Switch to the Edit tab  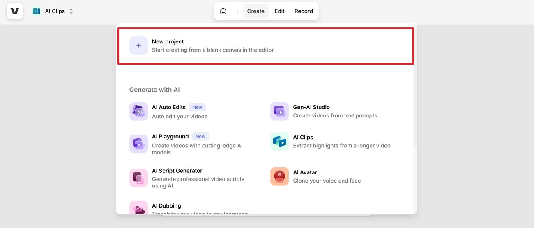click(x=279, y=11)
